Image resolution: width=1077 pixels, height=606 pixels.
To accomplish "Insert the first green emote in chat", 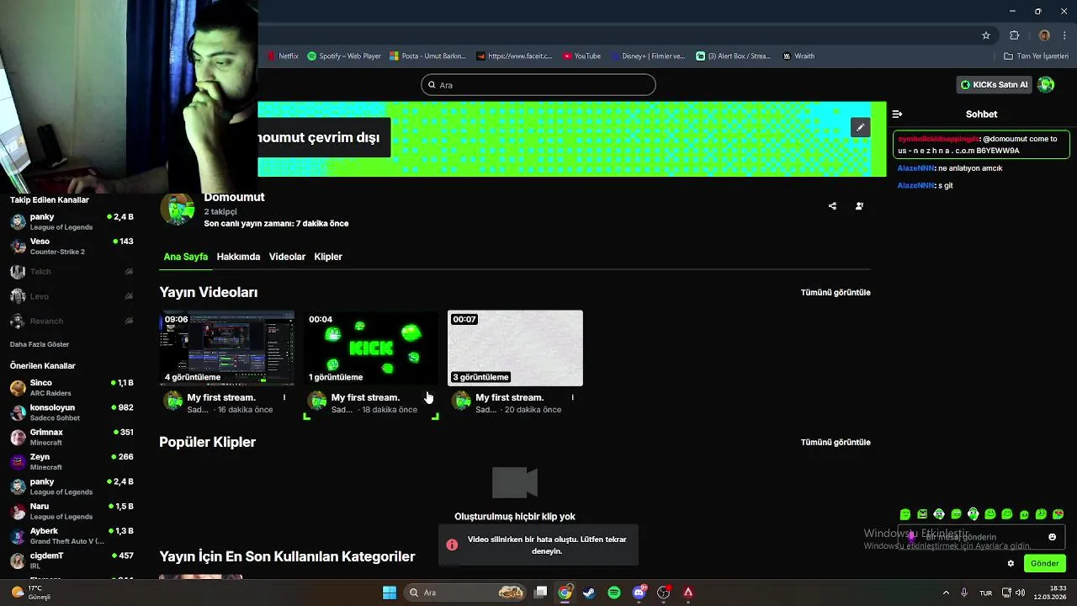I will point(905,514).
